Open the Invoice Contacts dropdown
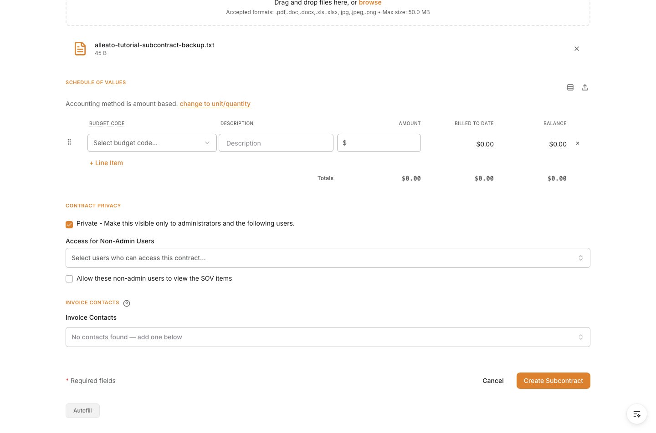 [328, 337]
